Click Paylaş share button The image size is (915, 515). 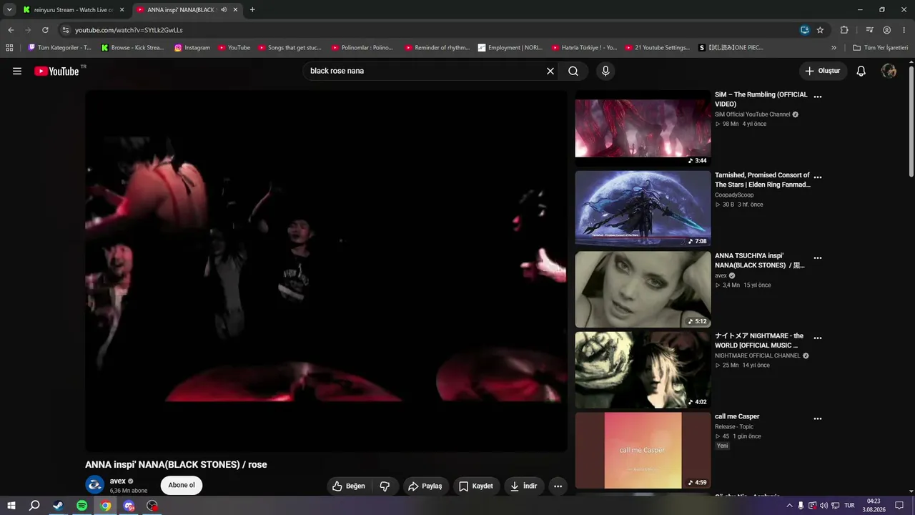425,486
